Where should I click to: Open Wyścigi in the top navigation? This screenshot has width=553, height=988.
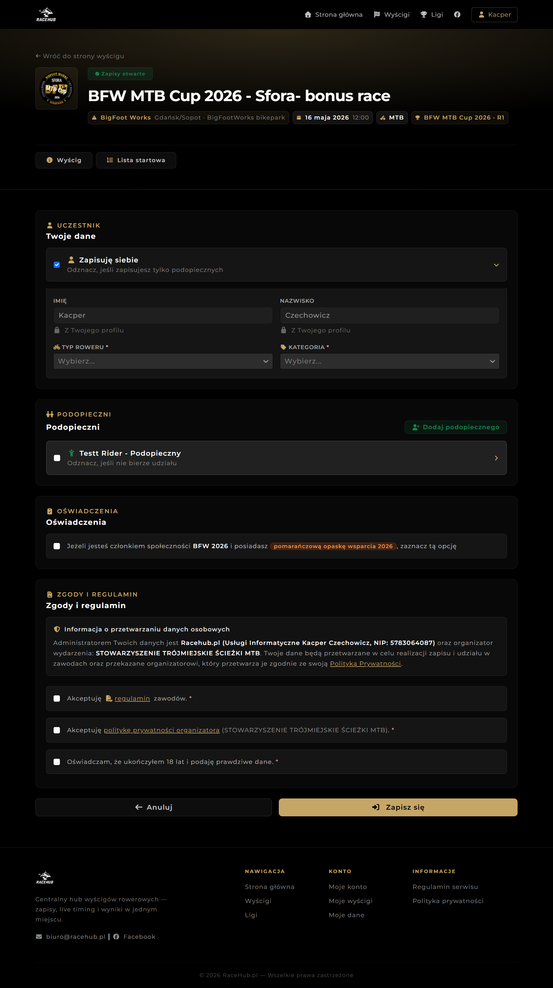pos(392,15)
